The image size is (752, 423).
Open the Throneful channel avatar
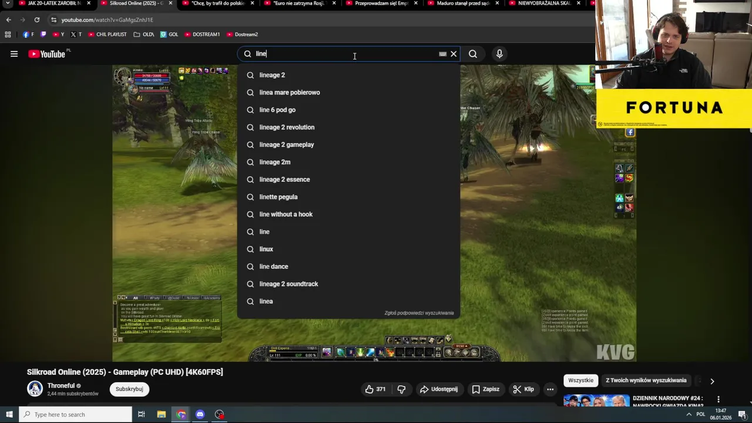35,389
